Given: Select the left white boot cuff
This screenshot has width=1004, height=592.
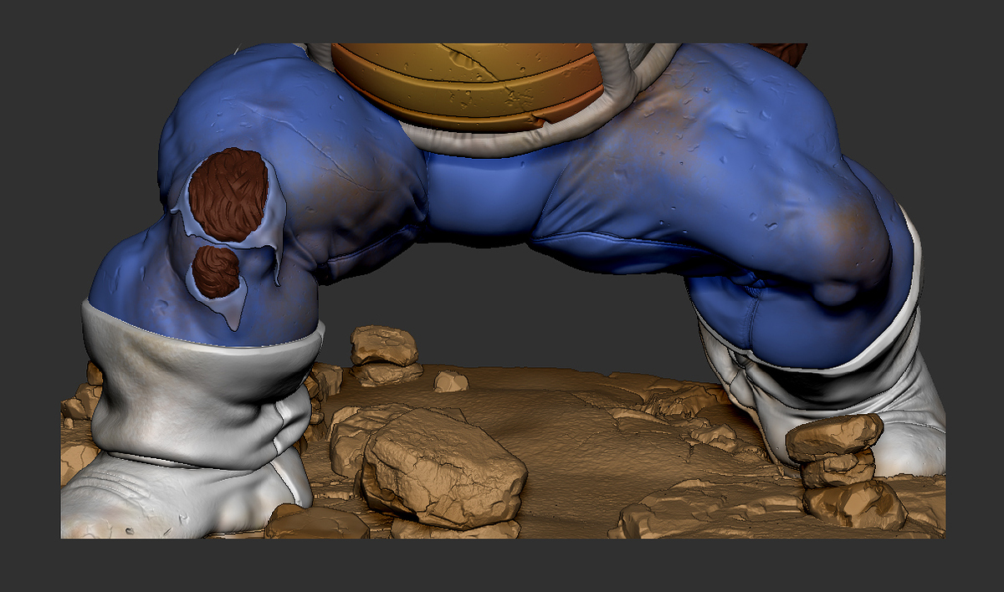Looking at the screenshot, I should [205, 383].
